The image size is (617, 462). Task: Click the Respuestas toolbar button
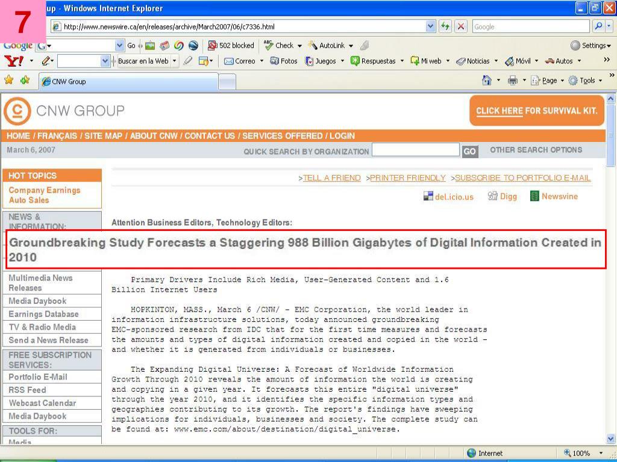pyautogui.click(x=374, y=61)
